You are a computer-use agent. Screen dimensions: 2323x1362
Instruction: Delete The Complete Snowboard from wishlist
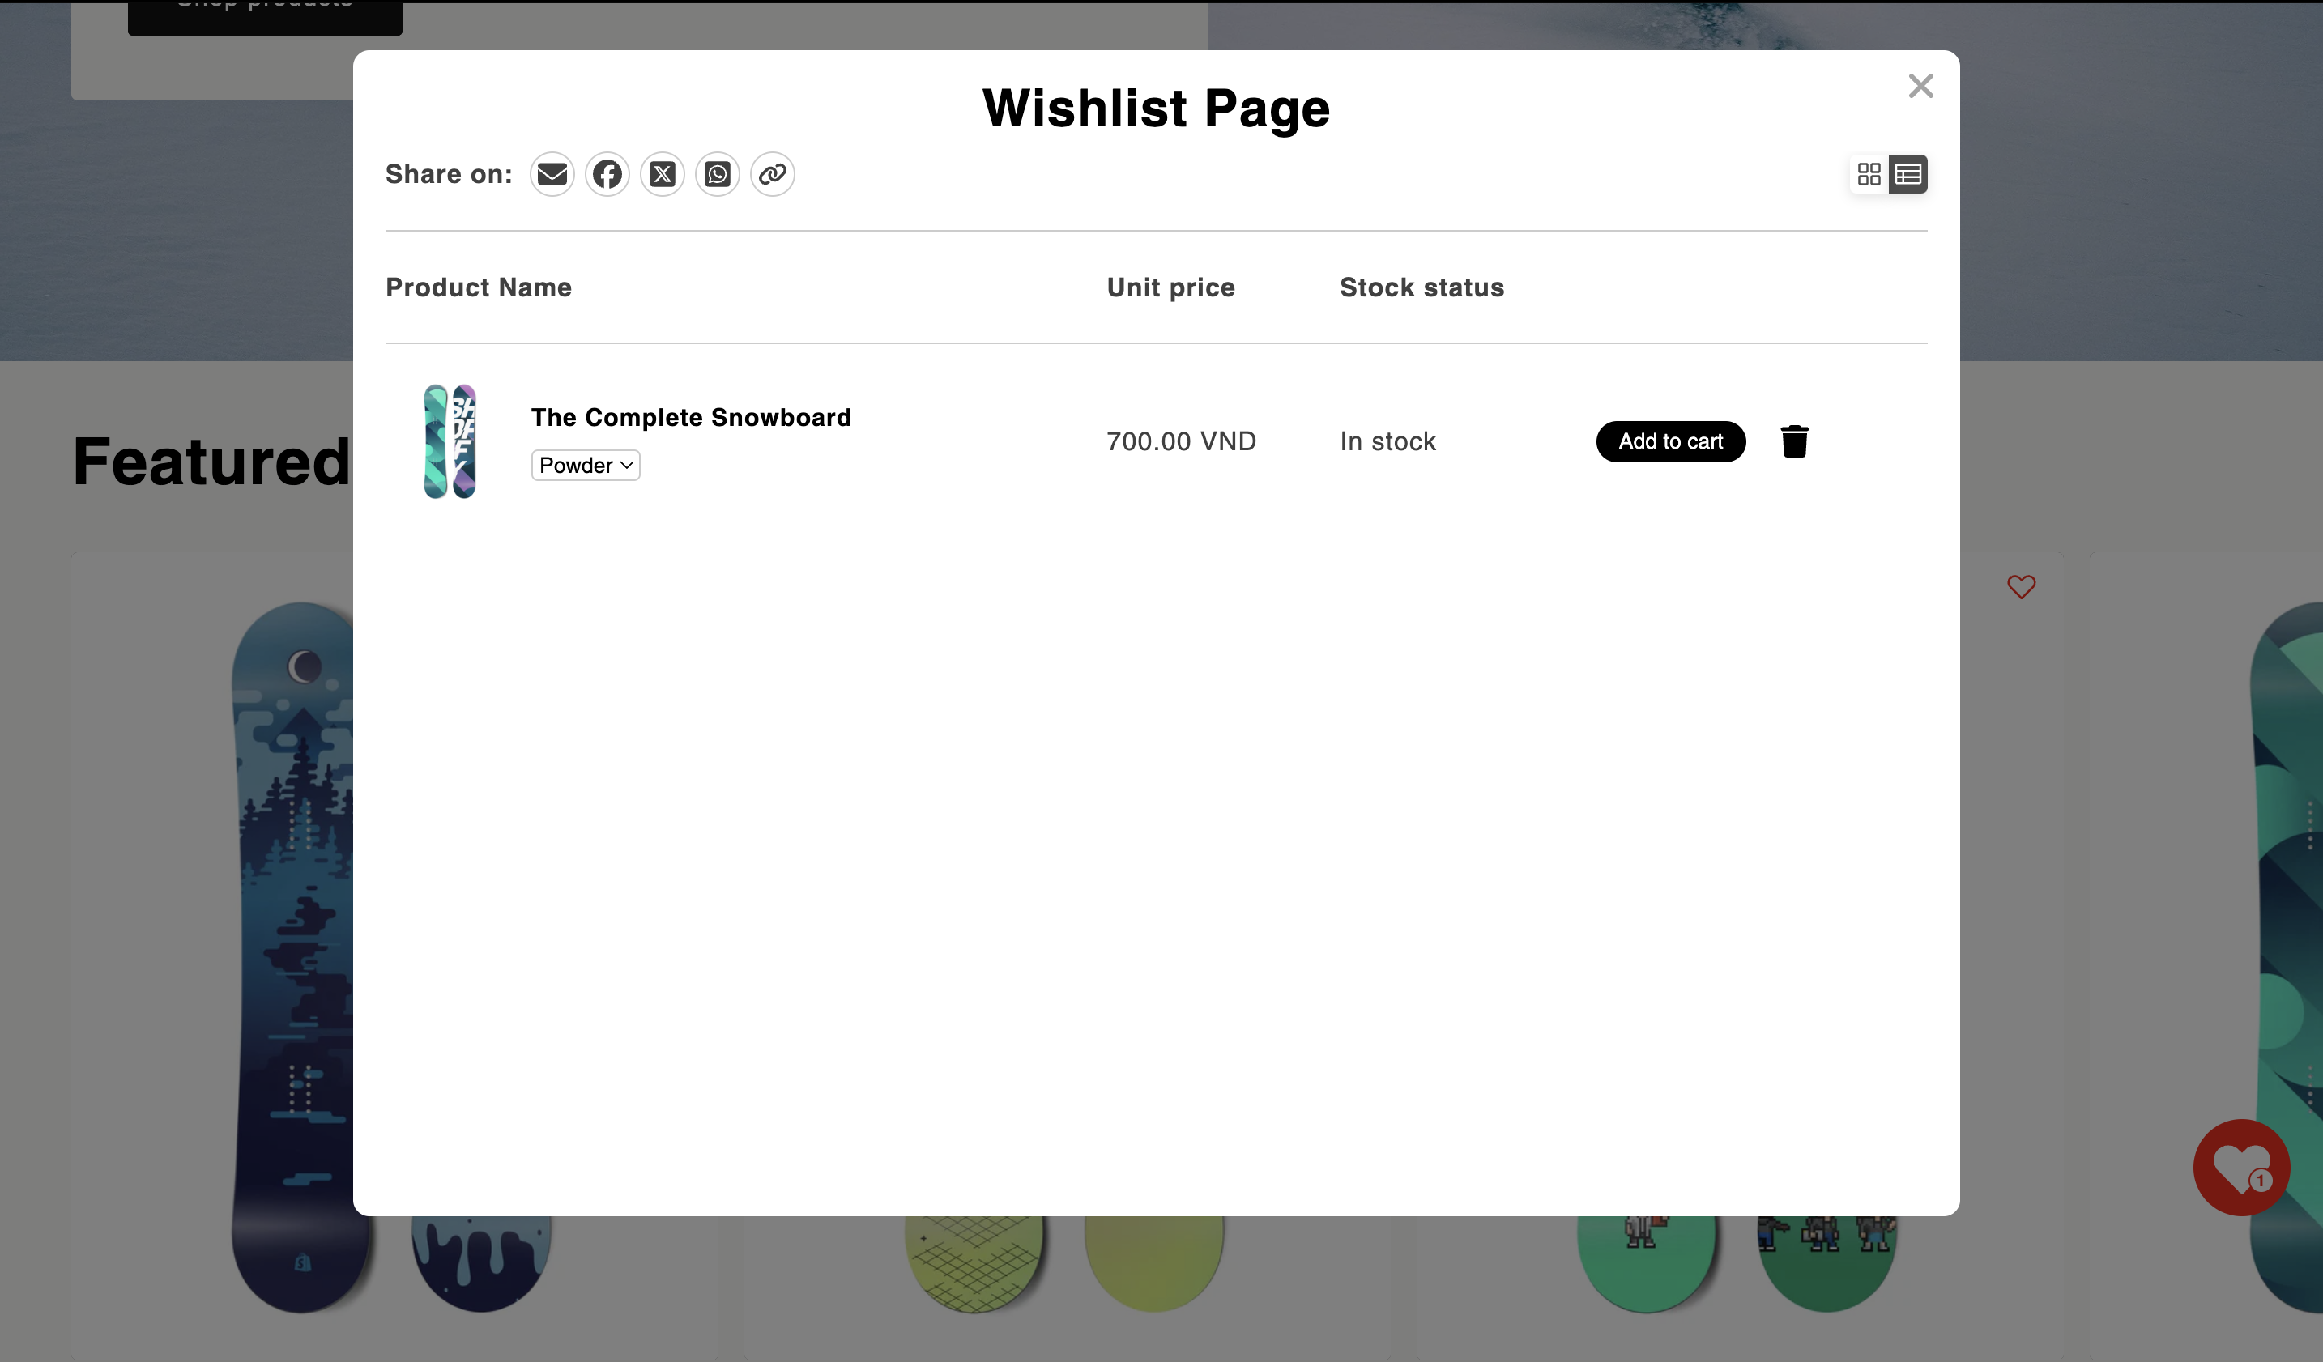click(x=1793, y=441)
